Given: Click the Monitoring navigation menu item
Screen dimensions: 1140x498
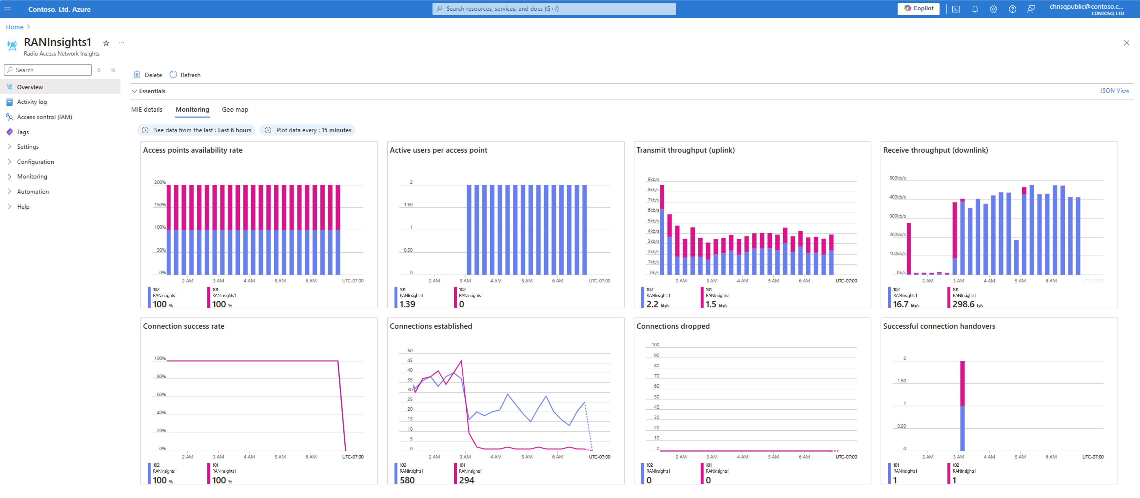Looking at the screenshot, I should pos(32,177).
